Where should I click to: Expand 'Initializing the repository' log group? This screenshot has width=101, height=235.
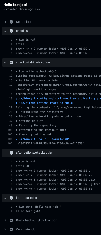tap(39, 112)
